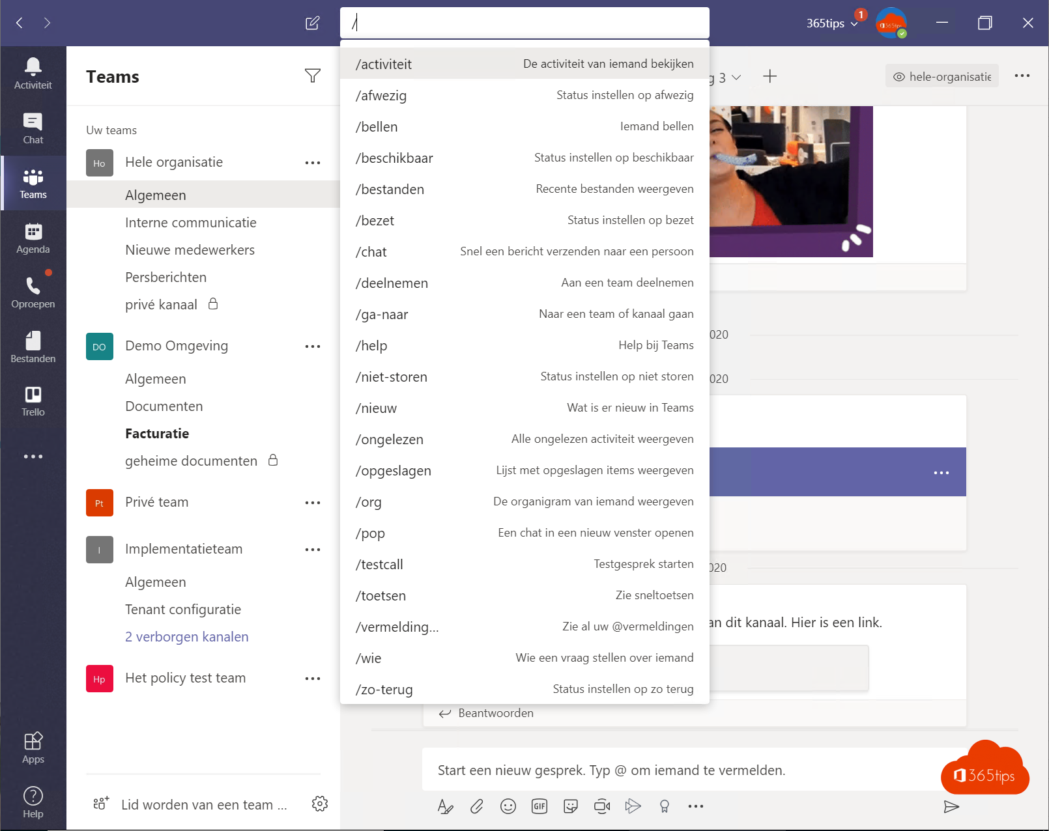This screenshot has width=1049, height=831.
Task: Click Beantwoorden to reply to thread
Action: (495, 713)
